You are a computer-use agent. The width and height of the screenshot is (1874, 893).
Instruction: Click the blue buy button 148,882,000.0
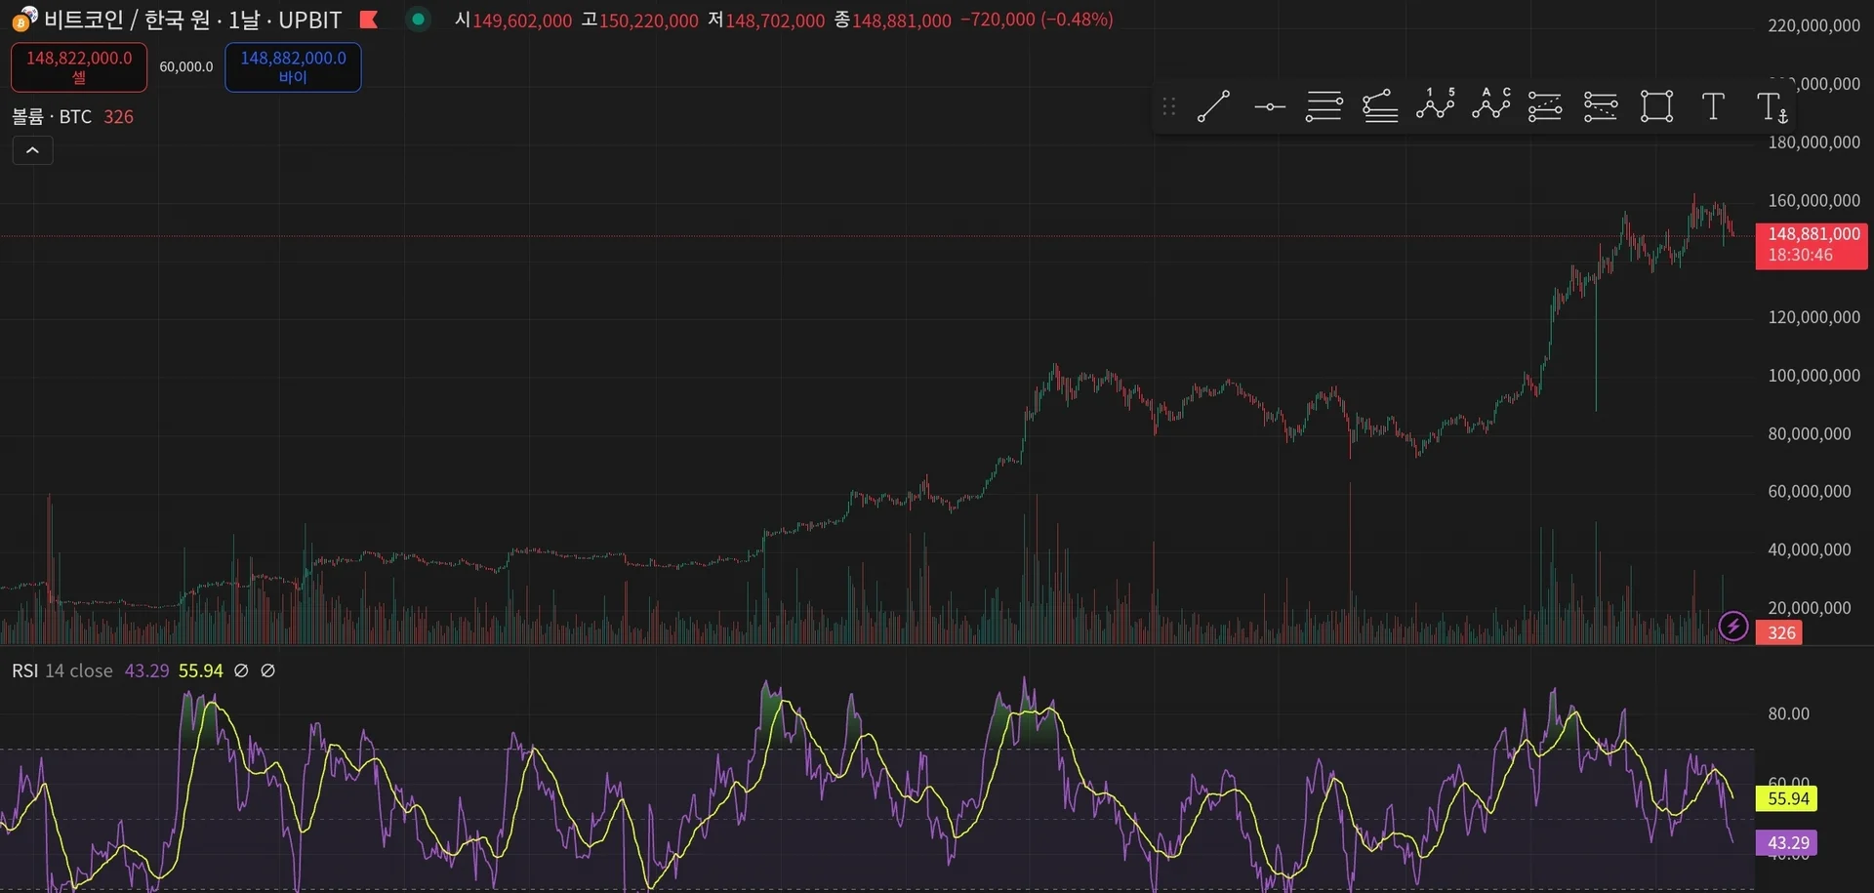point(293,67)
